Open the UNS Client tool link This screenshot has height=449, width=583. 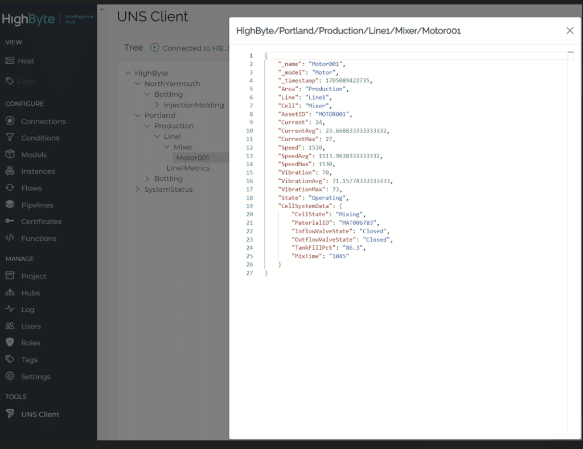point(40,414)
